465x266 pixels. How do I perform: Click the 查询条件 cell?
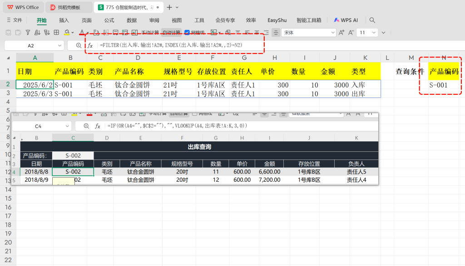pos(410,71)
